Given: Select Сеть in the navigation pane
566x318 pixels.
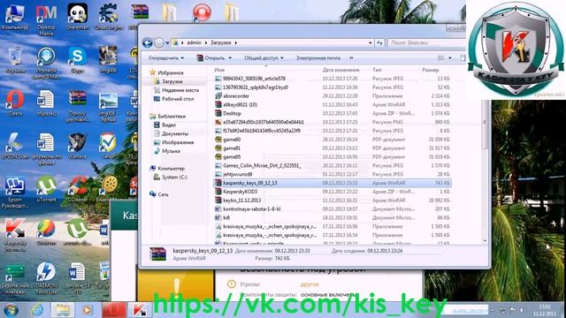Looking at the screenshot, I should tap(163, 194).
